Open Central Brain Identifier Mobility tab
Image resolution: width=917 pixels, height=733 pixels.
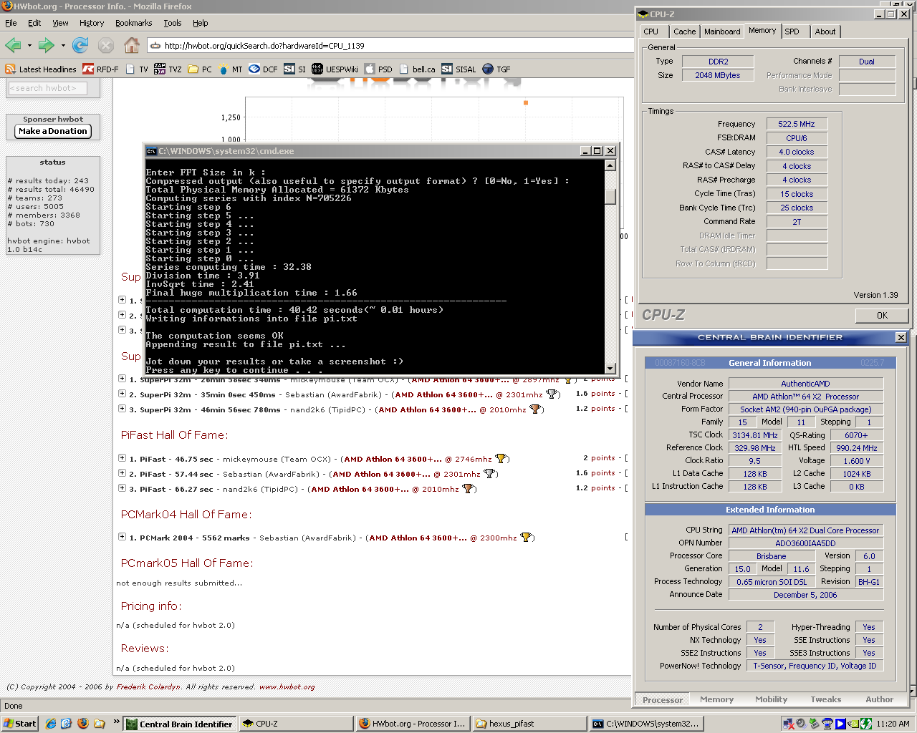(x=771, y=699)
